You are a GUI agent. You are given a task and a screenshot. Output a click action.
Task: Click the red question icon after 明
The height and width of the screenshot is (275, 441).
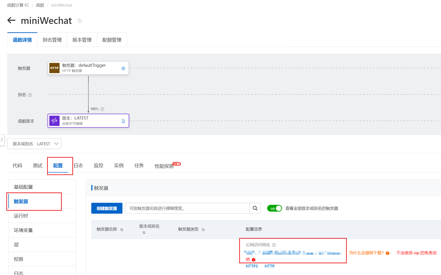point(254,260)
